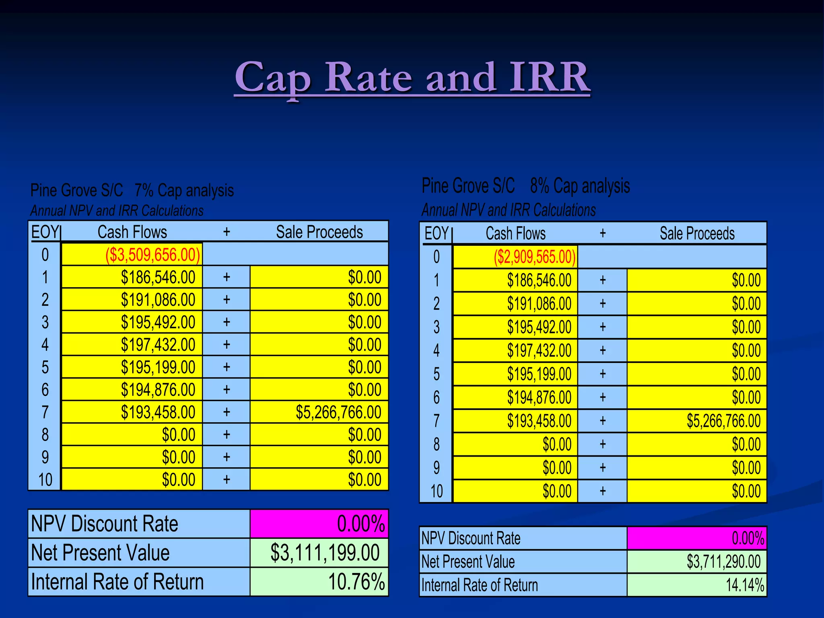Click the EOY header in the 8% table

tap(437, 233)
